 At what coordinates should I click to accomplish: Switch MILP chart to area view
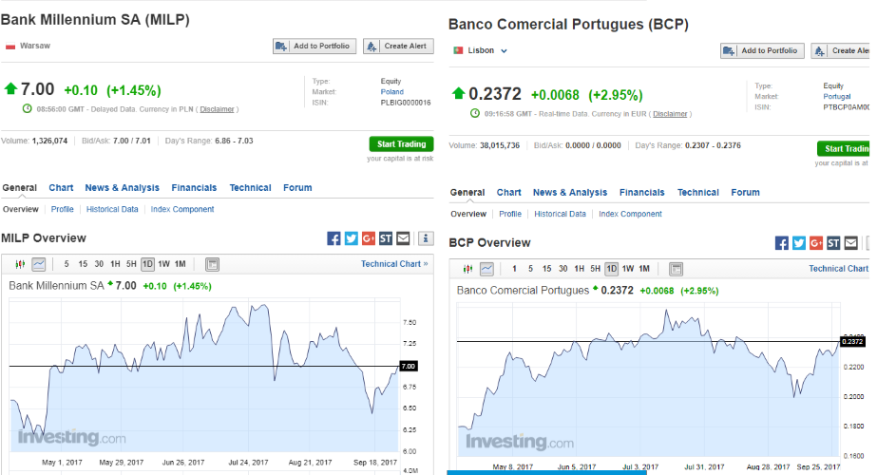(x=39, y=264)
